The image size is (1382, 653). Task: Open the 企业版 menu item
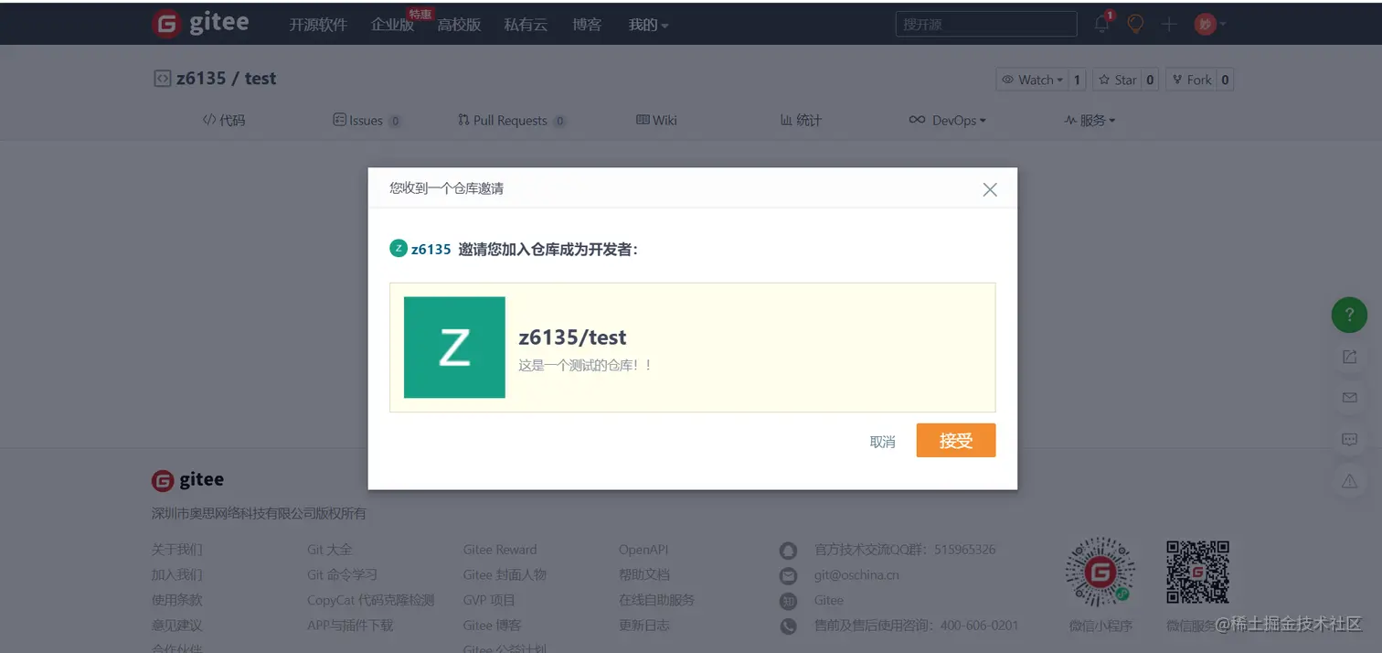[x=392, y=25]
